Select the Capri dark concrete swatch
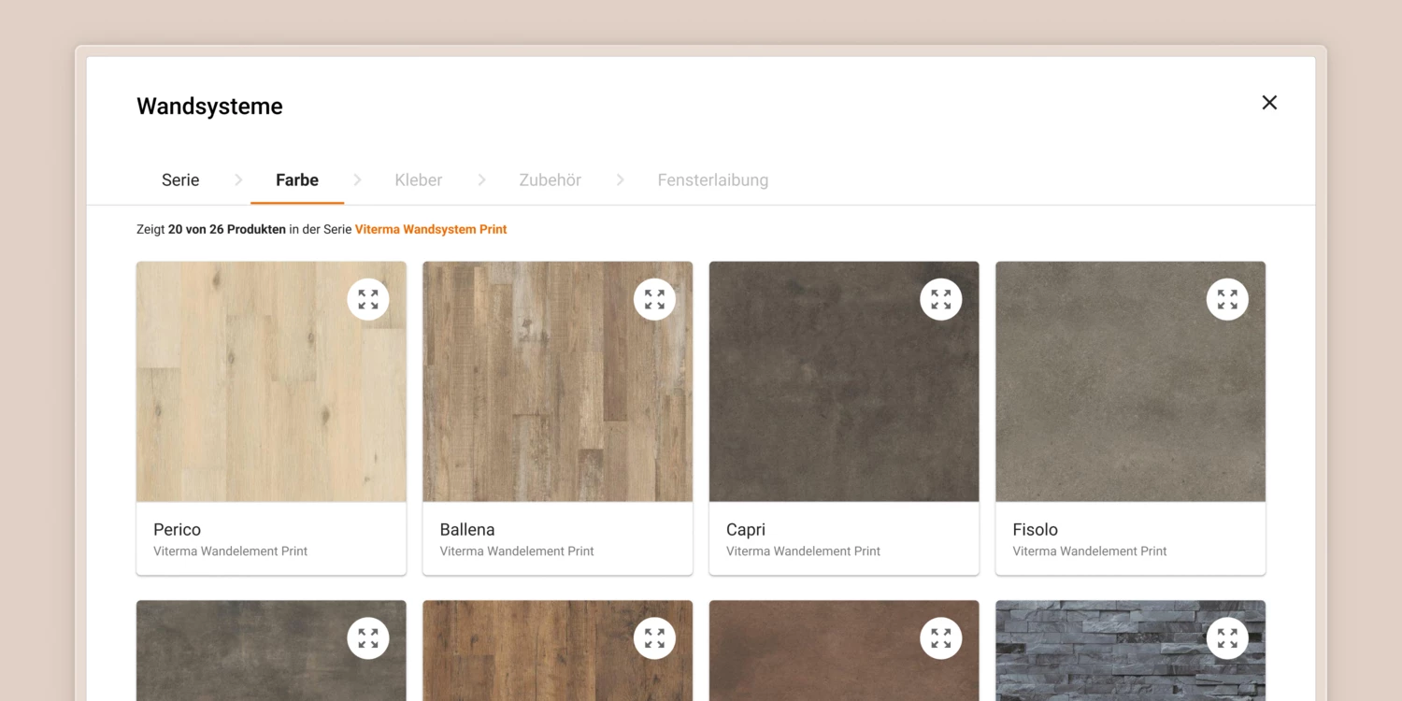1402x701 pixels. click(x=843, y=393)
